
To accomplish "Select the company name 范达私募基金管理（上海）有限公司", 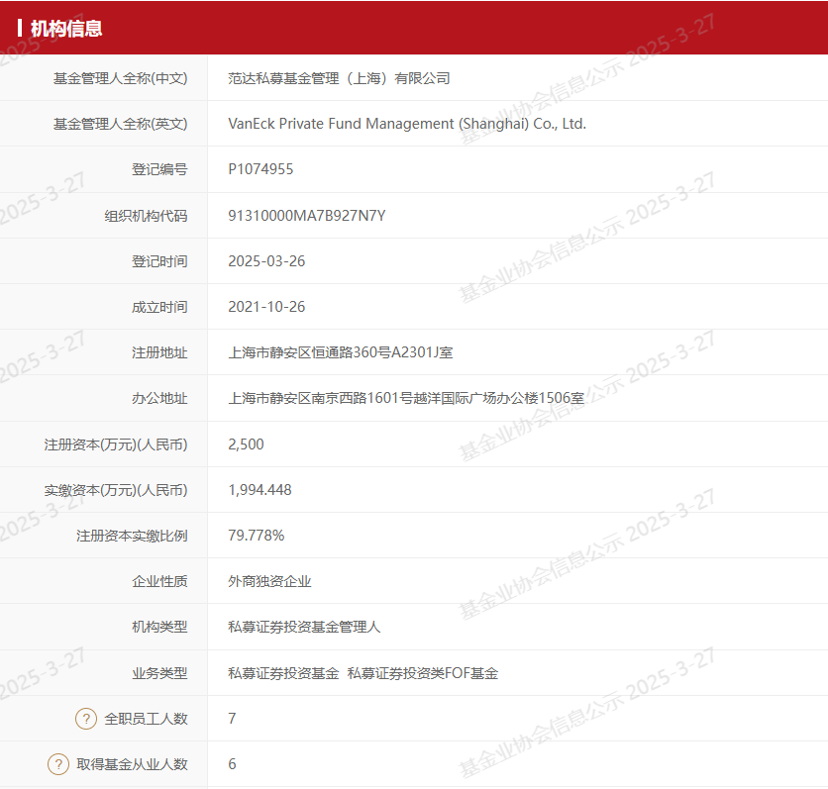I will pos(339,78).
